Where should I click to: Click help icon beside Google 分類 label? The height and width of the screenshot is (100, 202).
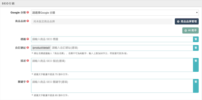tap(28, 12)
